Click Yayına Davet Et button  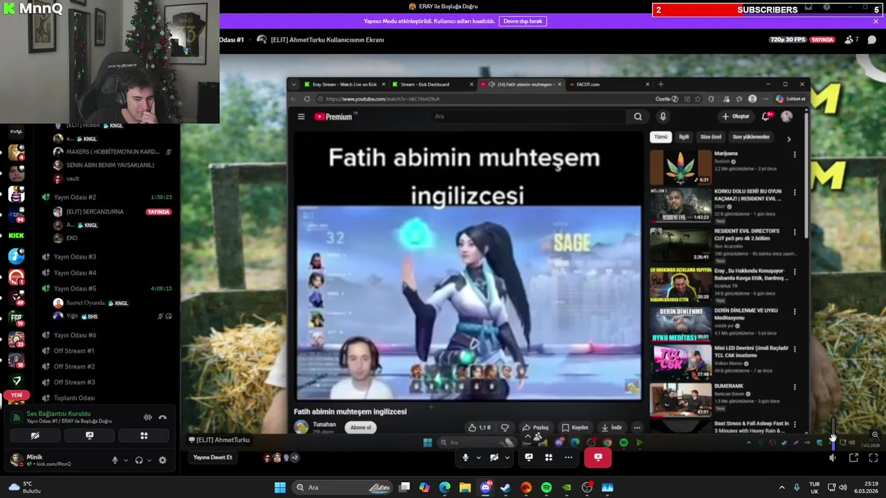(x=213, y=458)
